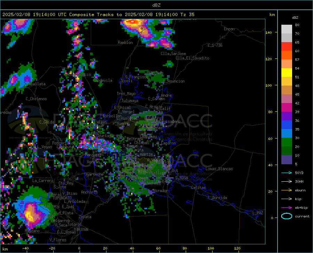The height and width of the screenshot is (253, 313).
Task: Click the 140 km vertical axis tick label
Action: 268,33
